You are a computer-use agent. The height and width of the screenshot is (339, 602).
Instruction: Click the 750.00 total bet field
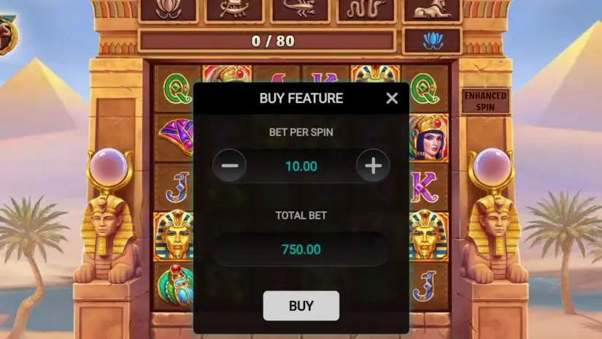(x=301, y=249)
